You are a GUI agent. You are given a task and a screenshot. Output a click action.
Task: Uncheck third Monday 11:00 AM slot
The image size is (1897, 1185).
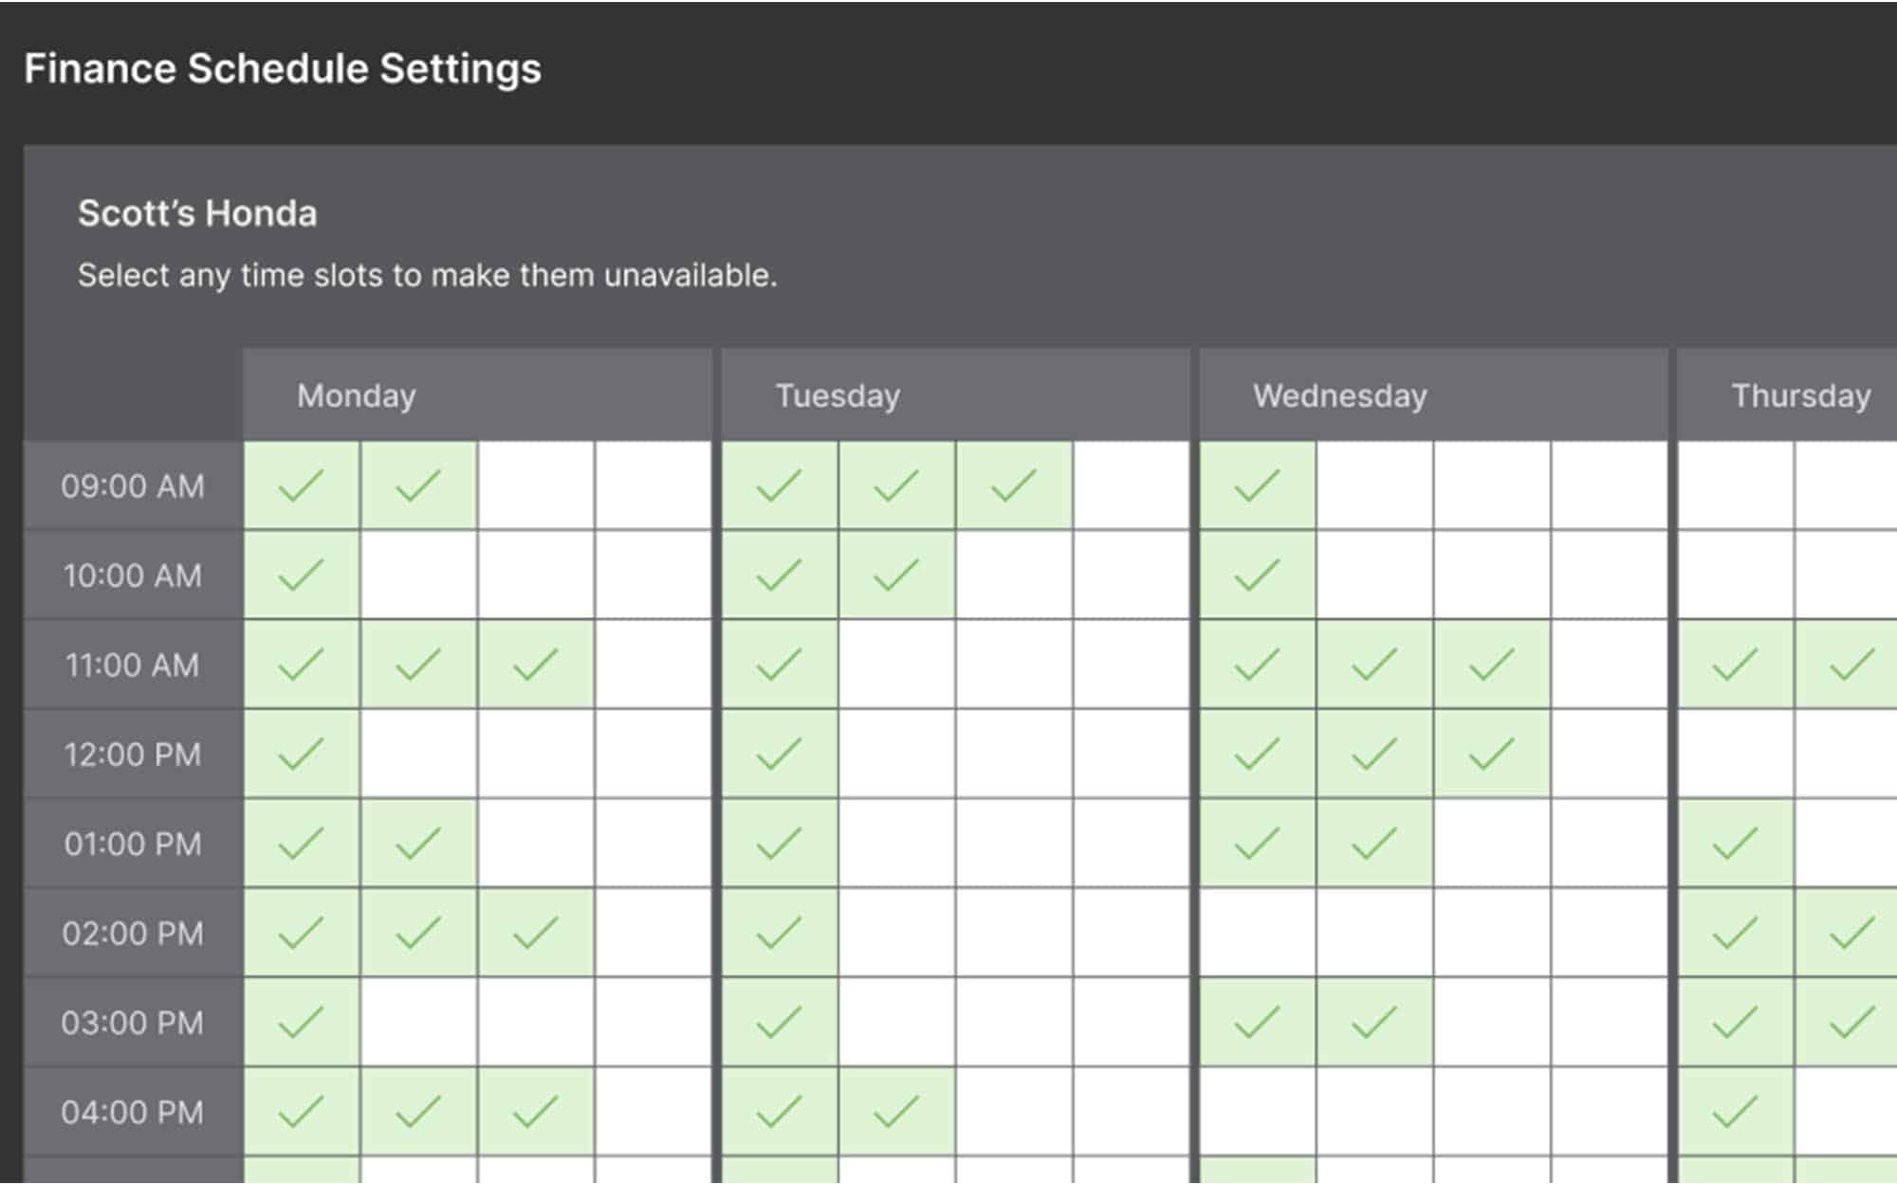[x=536, y=665]
